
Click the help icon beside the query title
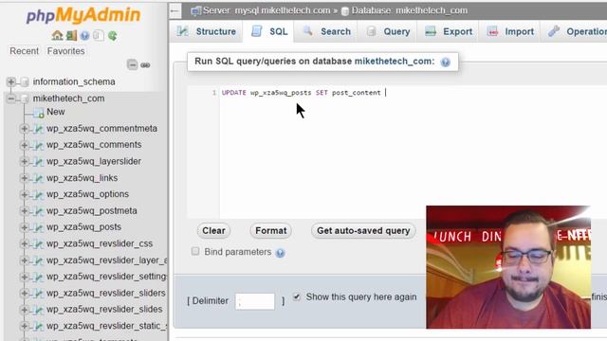coord(445,62)
